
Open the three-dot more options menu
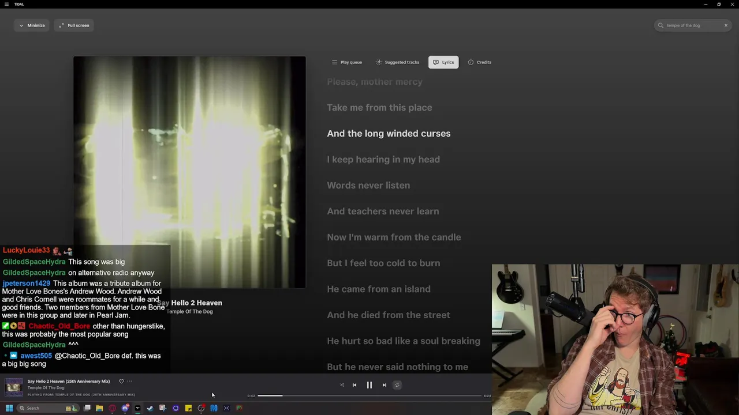coord(129,381)
